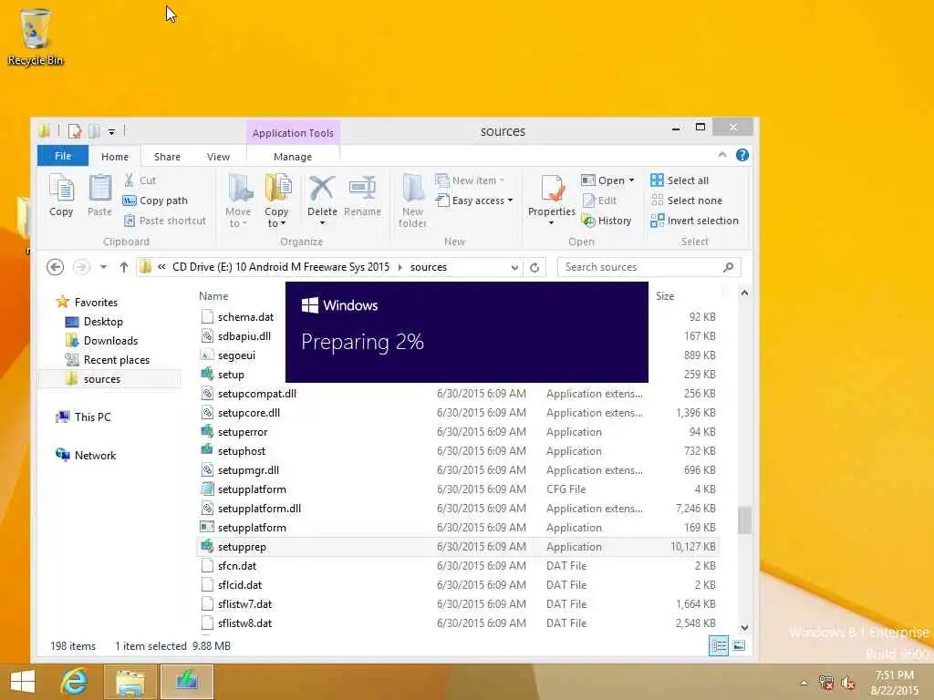
Task: Click the Up one level arrow
Action: click(x=124, y=267)
